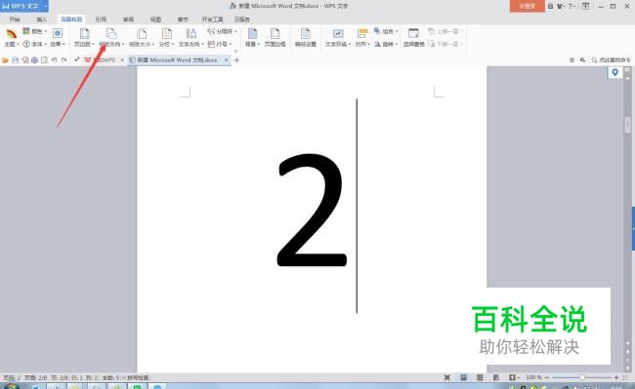
Task: Open the 纸张大小 paper size menu
Action: [x=142, y=38]
